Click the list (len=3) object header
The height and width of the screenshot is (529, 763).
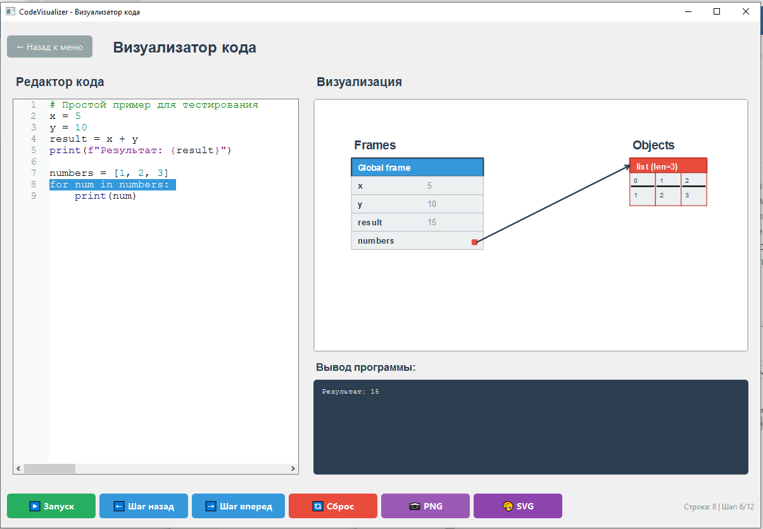668,166
